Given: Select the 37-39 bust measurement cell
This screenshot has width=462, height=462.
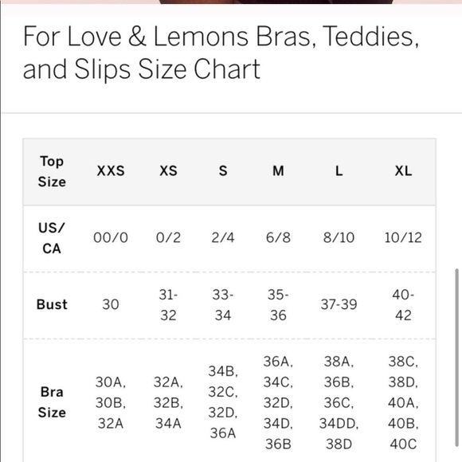Looking at the screenshot, I should (339, 304).
